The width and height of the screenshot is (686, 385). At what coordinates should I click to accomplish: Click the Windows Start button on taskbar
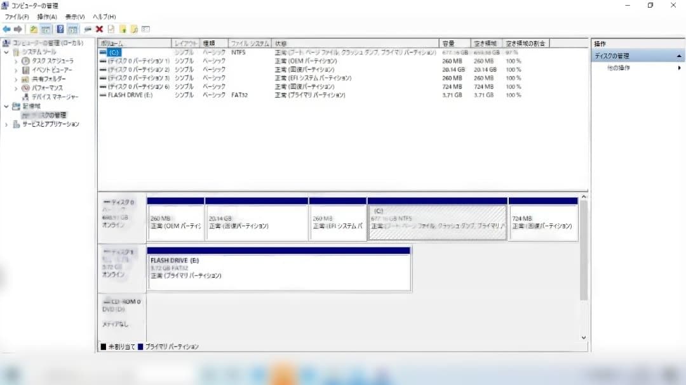(x=11, y=374)
